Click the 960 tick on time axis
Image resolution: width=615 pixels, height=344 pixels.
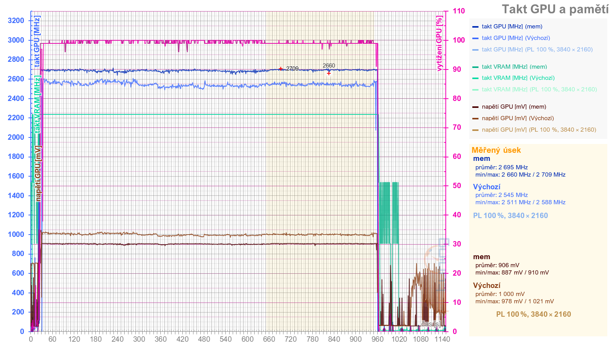[x=377, y=339]
